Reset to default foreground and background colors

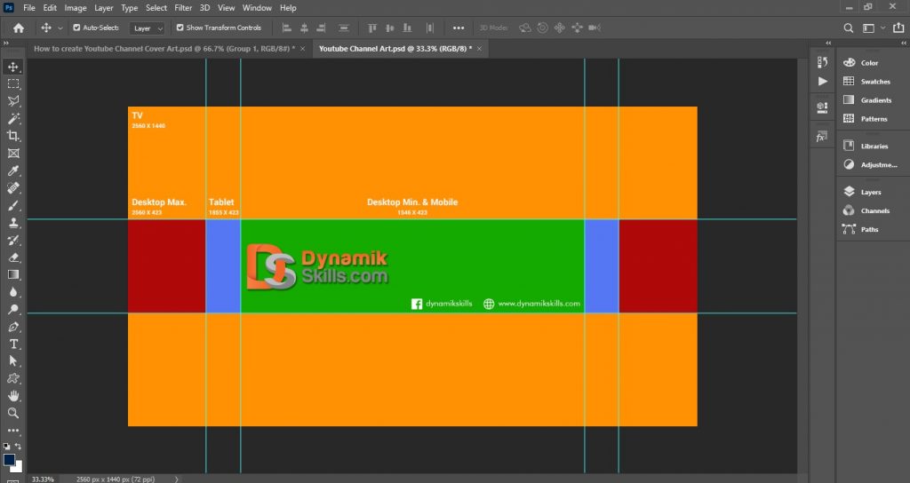click(x=6, y=447)
